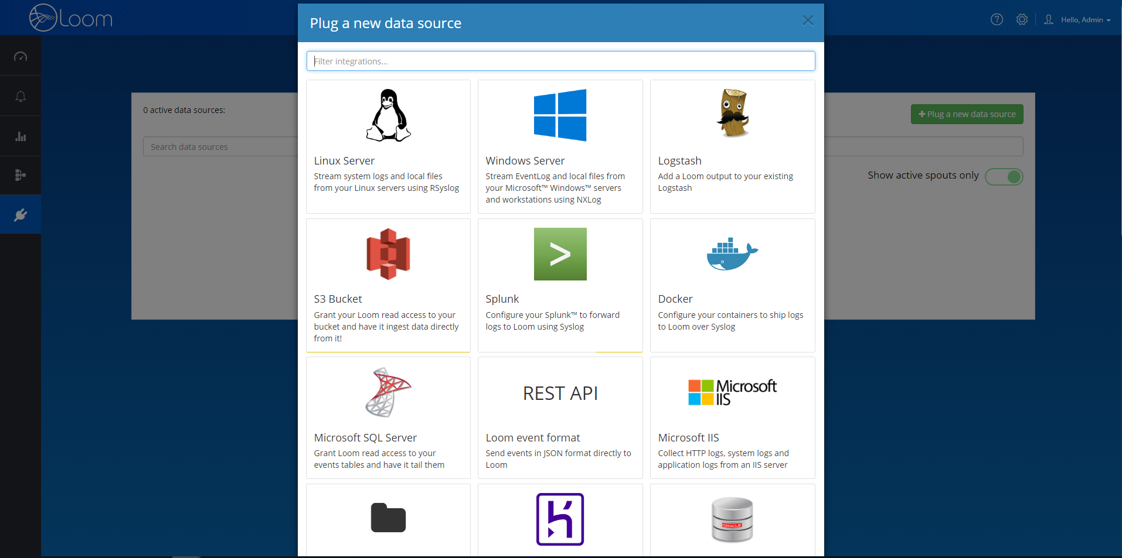The image size is (1122, 558).
Task: Click the Microsoft SQL Server logo
Action: click(388, 392)
